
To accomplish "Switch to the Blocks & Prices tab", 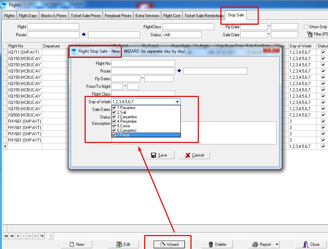I will pyautogui.click(x=54, y=16).
